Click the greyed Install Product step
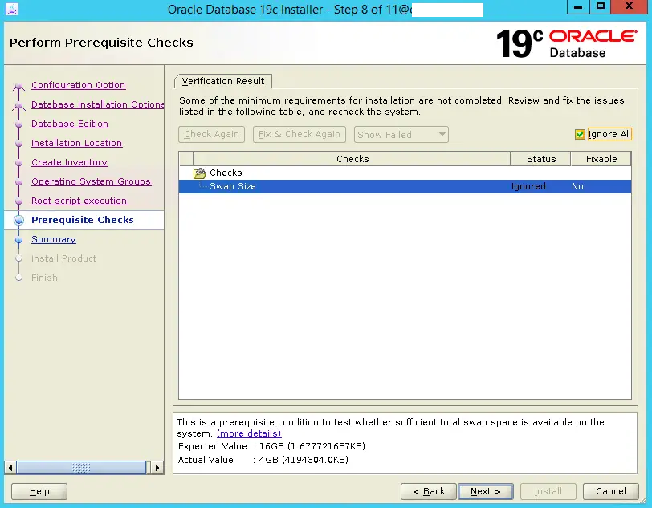 pyautogui.click(x=63, y=258)
